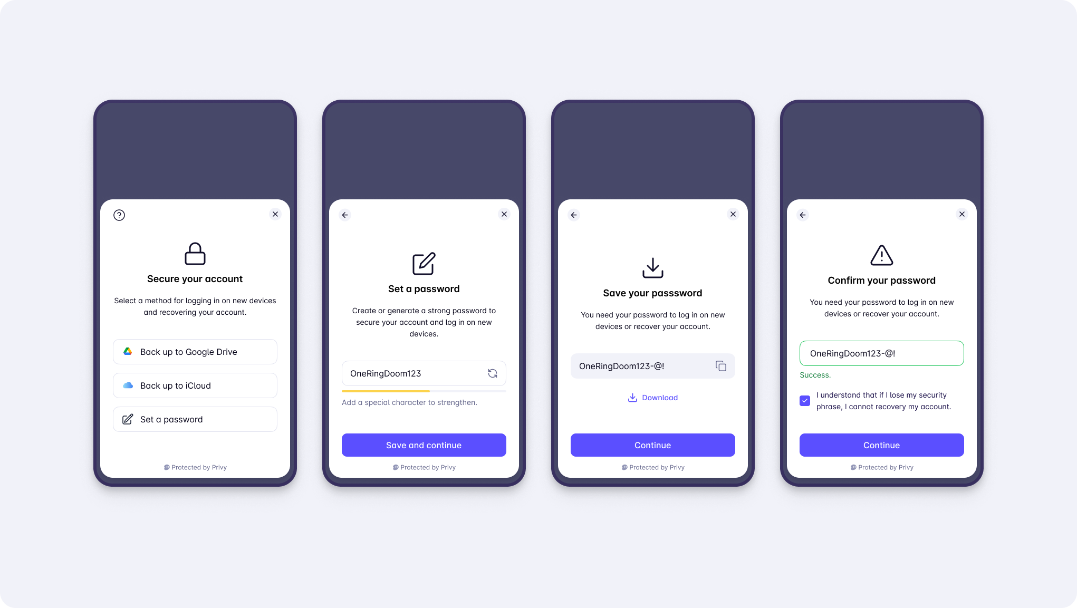
Task: Click the edit/write icon on Set a password
Action: 423,263
